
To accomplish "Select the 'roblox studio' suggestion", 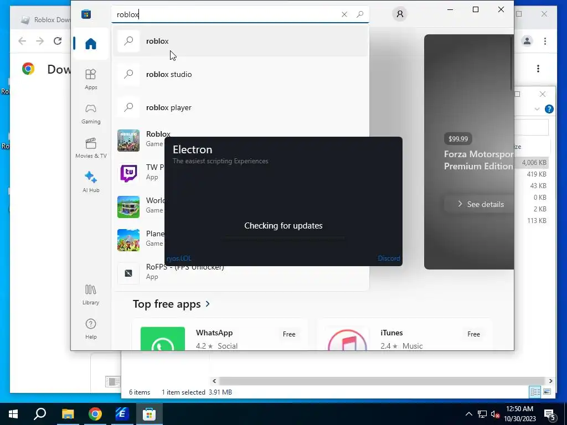I will click(240, 74).
